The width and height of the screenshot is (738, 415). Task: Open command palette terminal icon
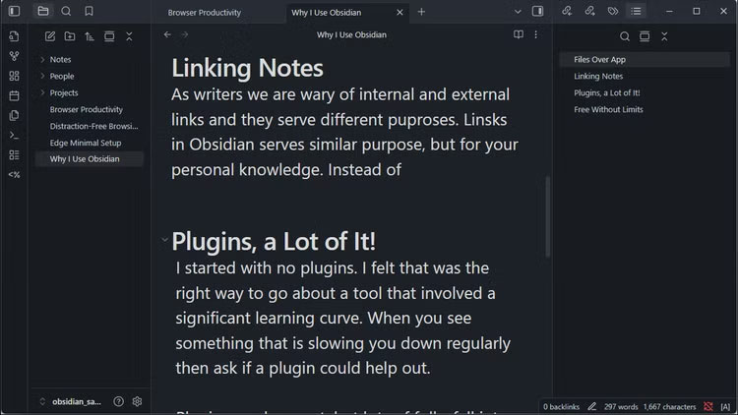pyautogui.click(x=14, y=136)
